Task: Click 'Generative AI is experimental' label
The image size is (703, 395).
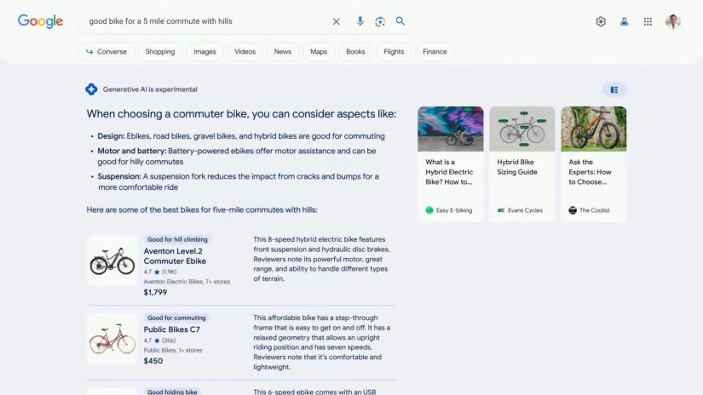Action: point(150,89)
